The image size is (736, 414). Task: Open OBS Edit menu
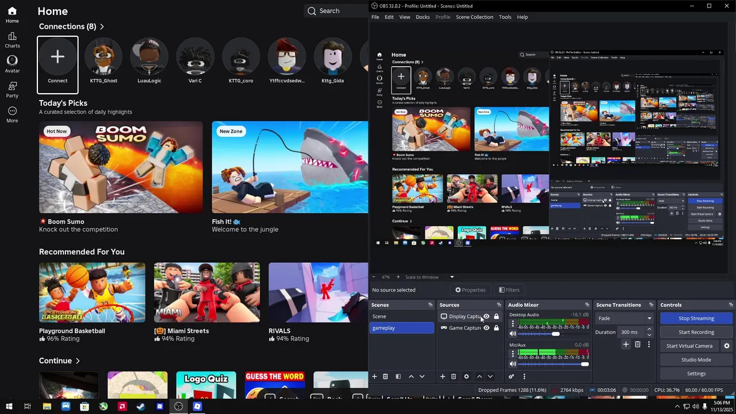click(389, 17)
